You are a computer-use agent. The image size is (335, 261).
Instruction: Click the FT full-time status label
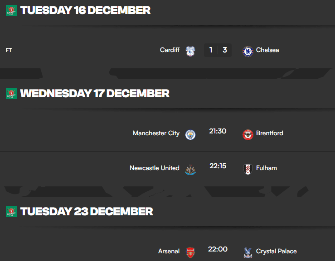[9, 50]
